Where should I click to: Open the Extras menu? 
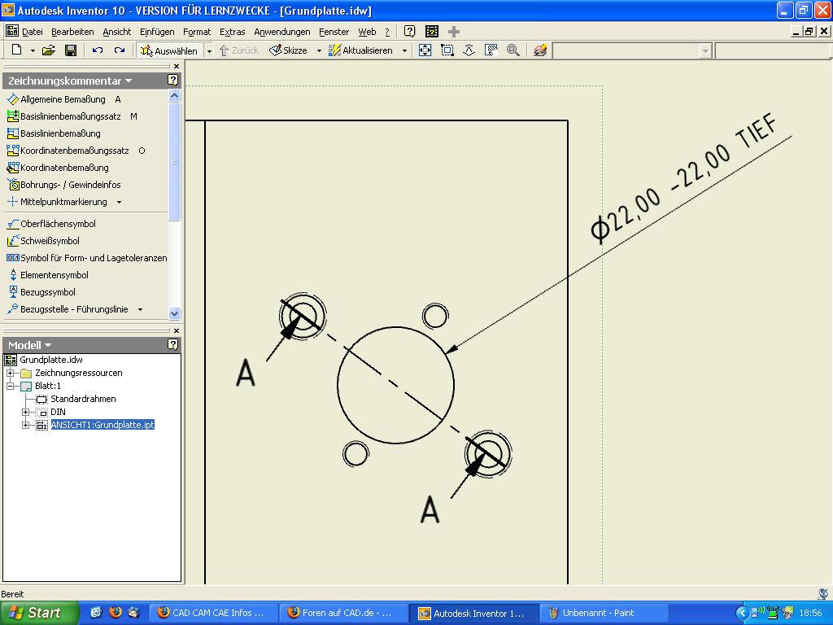(x=232, y=32)
